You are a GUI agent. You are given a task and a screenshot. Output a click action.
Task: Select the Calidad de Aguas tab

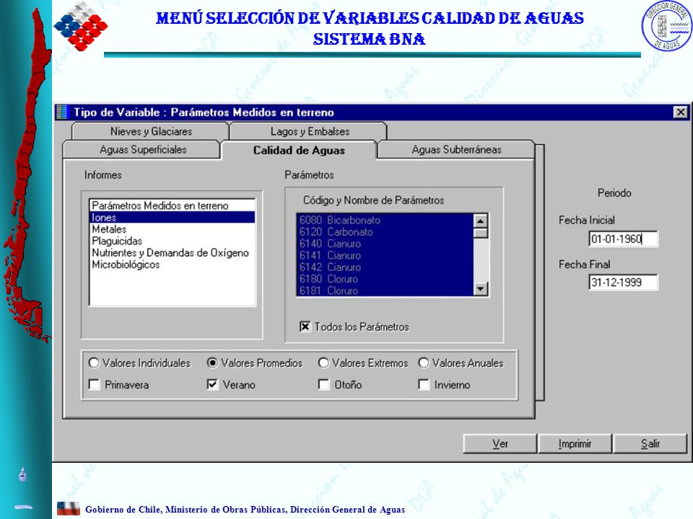point(299,150)
